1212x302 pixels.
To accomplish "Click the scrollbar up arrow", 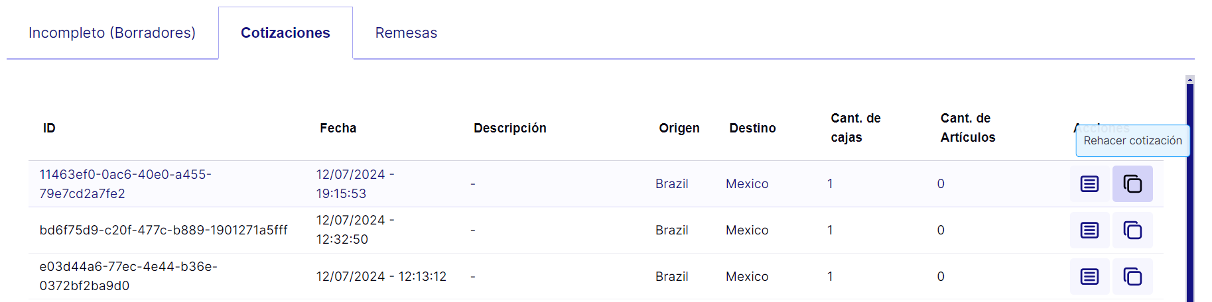I will click(x=1190, y=79).
